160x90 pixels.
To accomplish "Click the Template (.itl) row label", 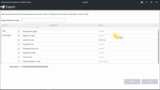I will point(28,44).
